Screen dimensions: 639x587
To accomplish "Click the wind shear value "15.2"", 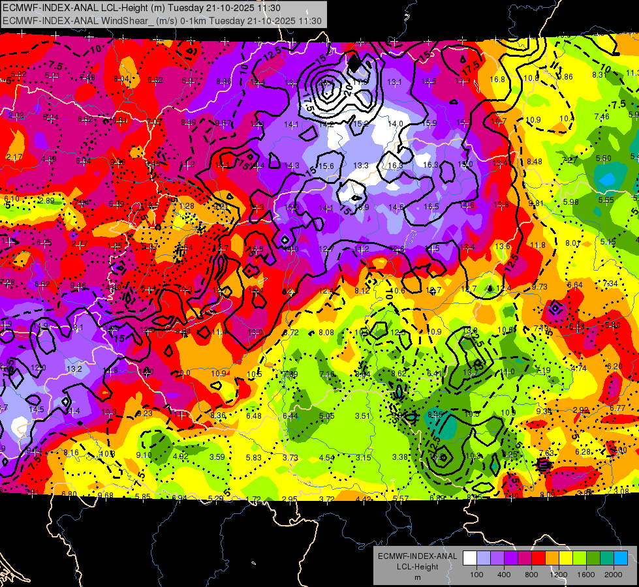I will [361, 123].
